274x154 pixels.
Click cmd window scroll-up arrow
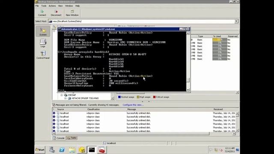tap(188, 33)
